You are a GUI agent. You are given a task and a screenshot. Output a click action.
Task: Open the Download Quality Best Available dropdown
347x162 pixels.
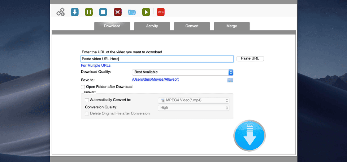183,72
